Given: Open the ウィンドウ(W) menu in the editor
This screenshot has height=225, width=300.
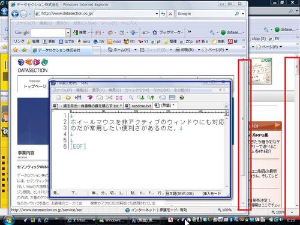Looking at the screenshot, I should 137,90.
